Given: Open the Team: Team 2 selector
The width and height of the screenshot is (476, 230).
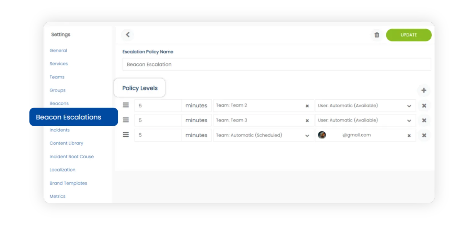Looking at the screenshot, I should tap(263, 105).
